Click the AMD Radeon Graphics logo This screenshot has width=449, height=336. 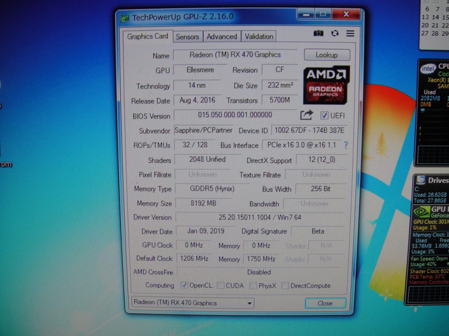coord(326,84)
